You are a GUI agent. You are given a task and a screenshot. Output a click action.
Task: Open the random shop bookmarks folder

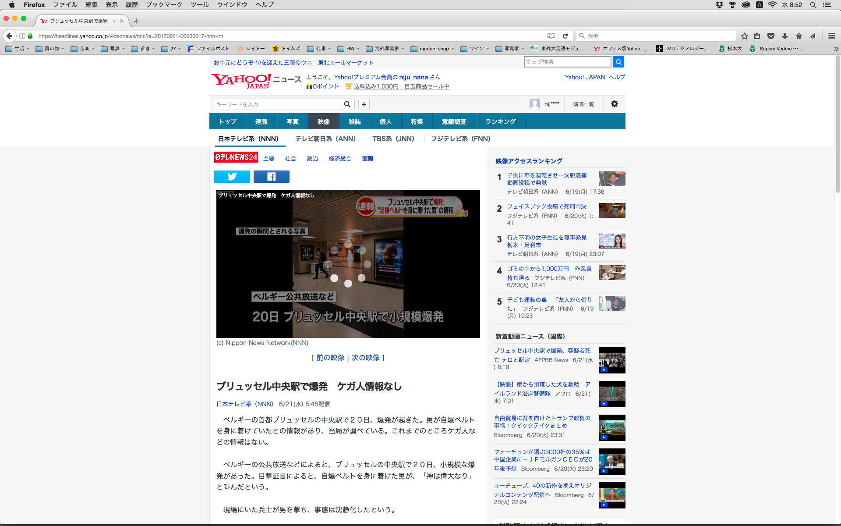[432, 49]
